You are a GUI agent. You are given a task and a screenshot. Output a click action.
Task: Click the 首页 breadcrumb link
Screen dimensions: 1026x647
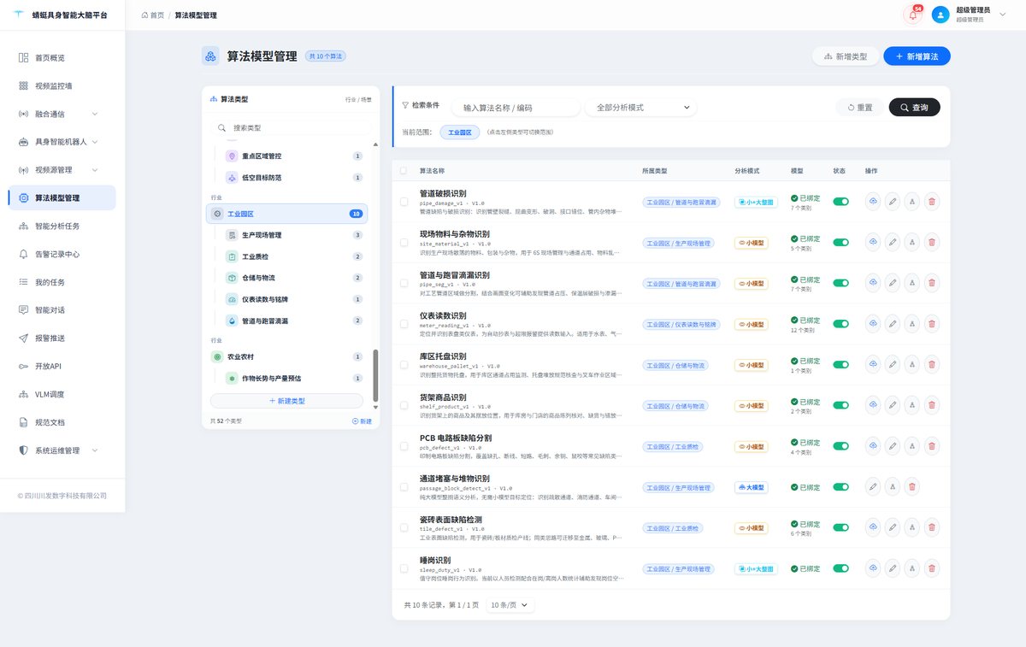click(153, 15)
